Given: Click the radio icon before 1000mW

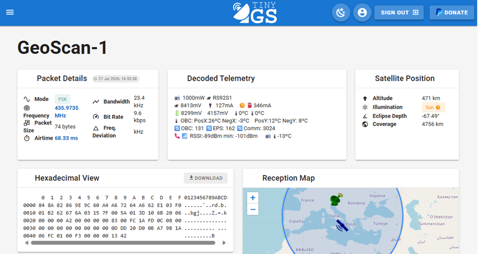Looking at the screenshot, I should [177, 98].
